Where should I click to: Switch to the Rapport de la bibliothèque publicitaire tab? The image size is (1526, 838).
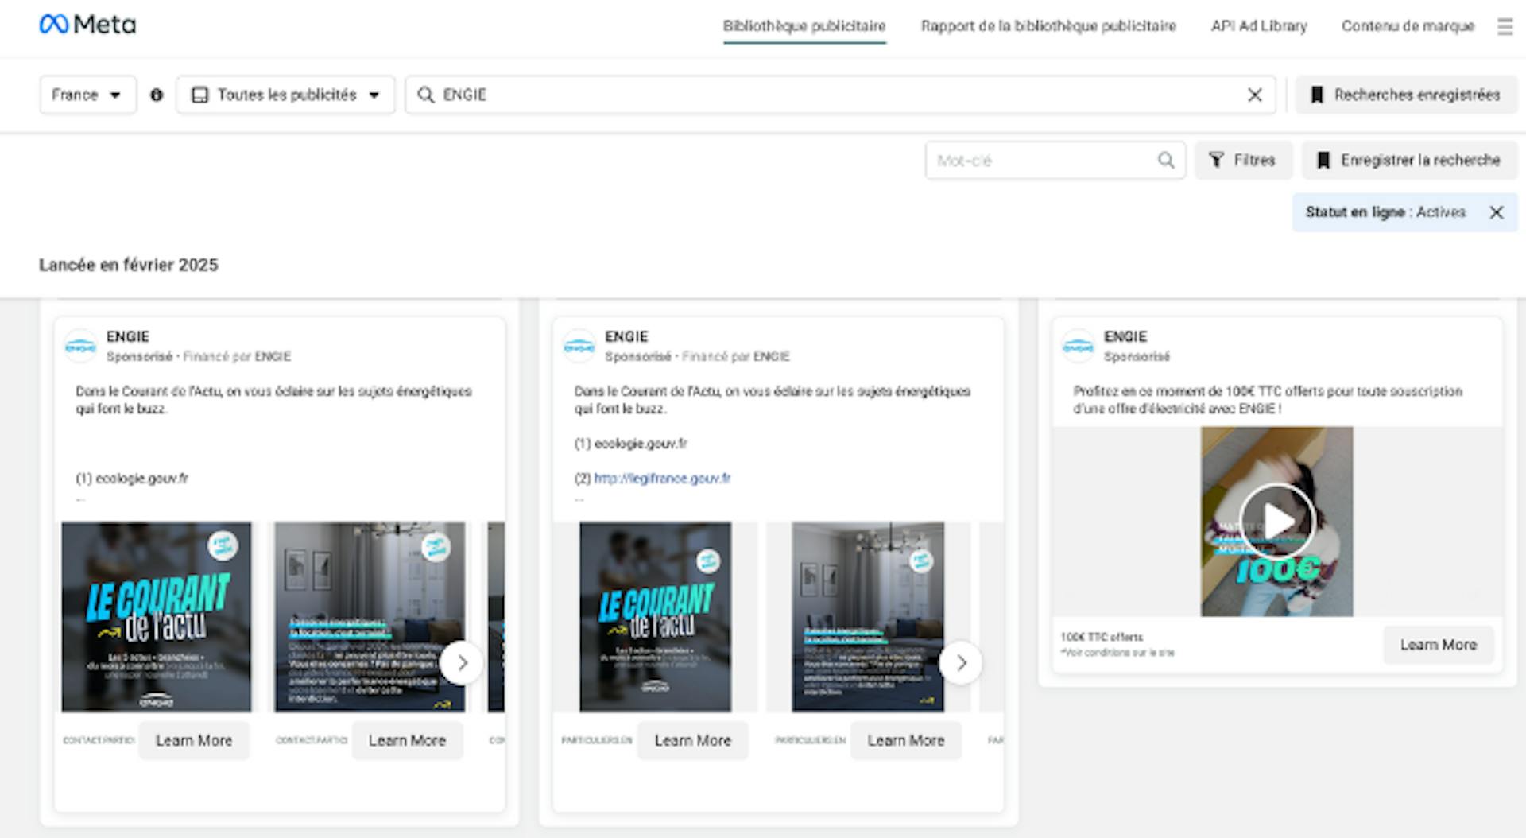click(1048, 26)
